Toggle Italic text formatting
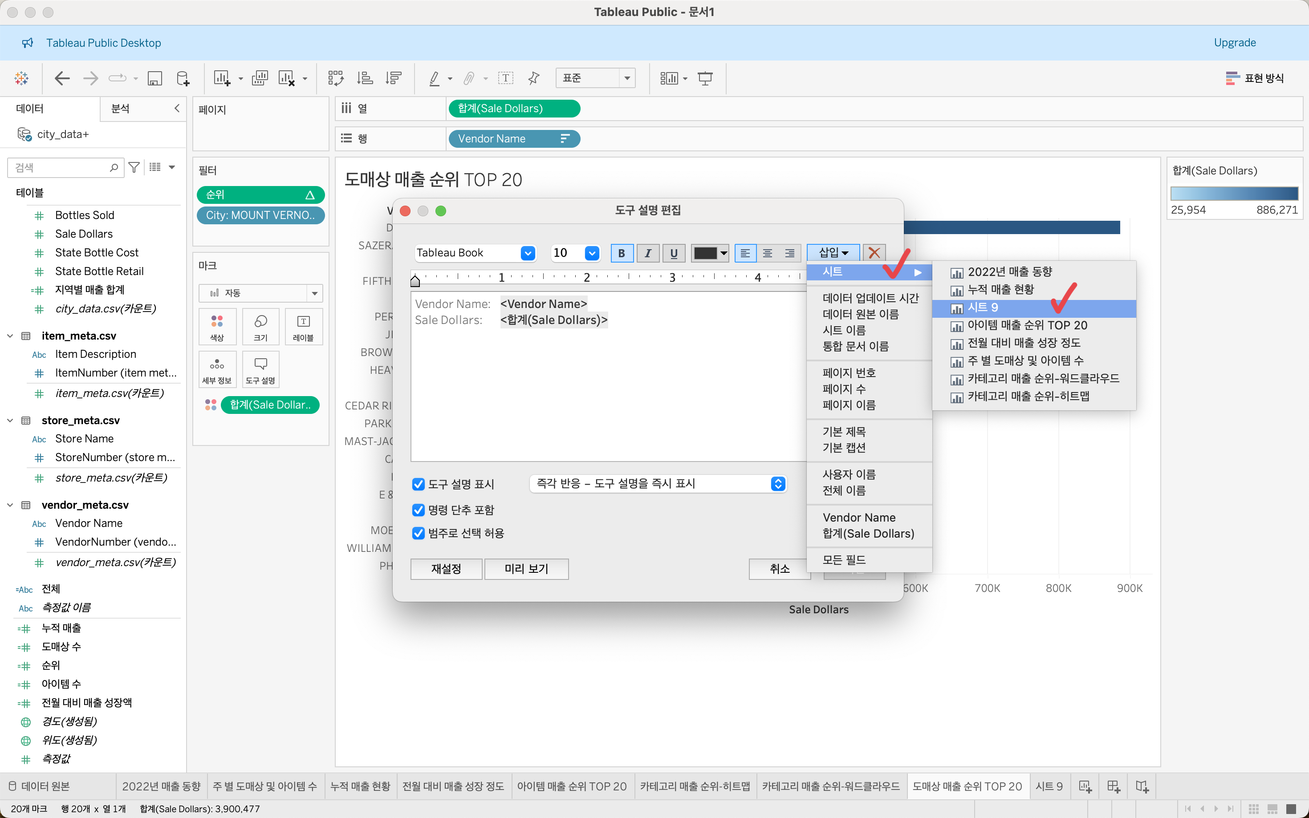This screenshot has width=1309, height=818. click(x=648, y=253)
